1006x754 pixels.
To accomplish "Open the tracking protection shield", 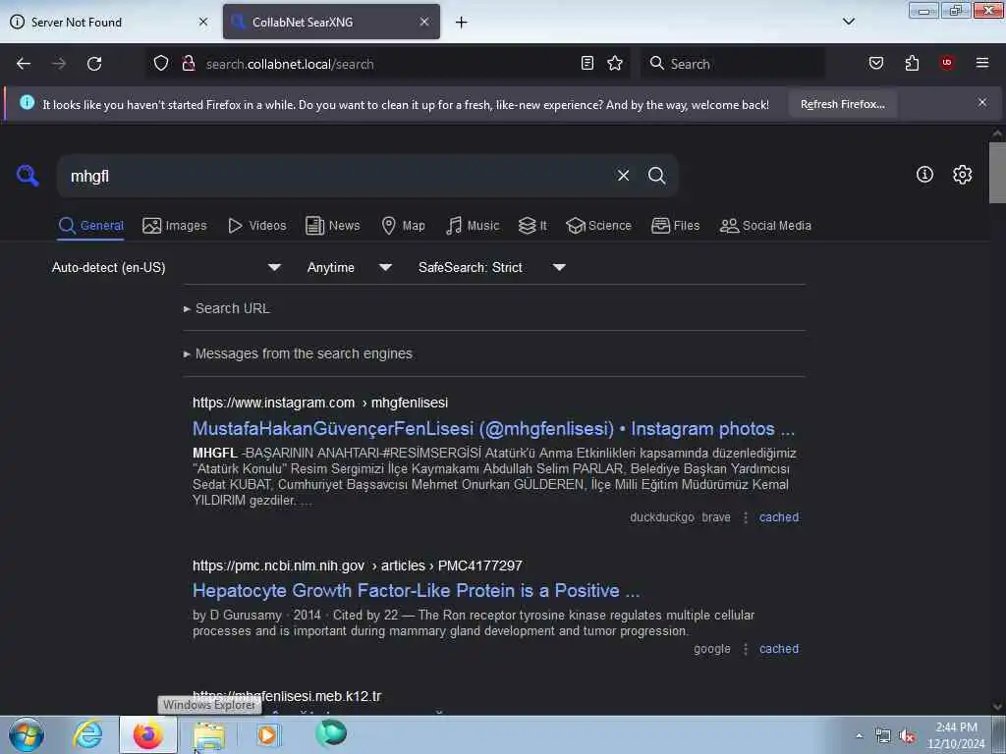I will [x=161, y=64].
